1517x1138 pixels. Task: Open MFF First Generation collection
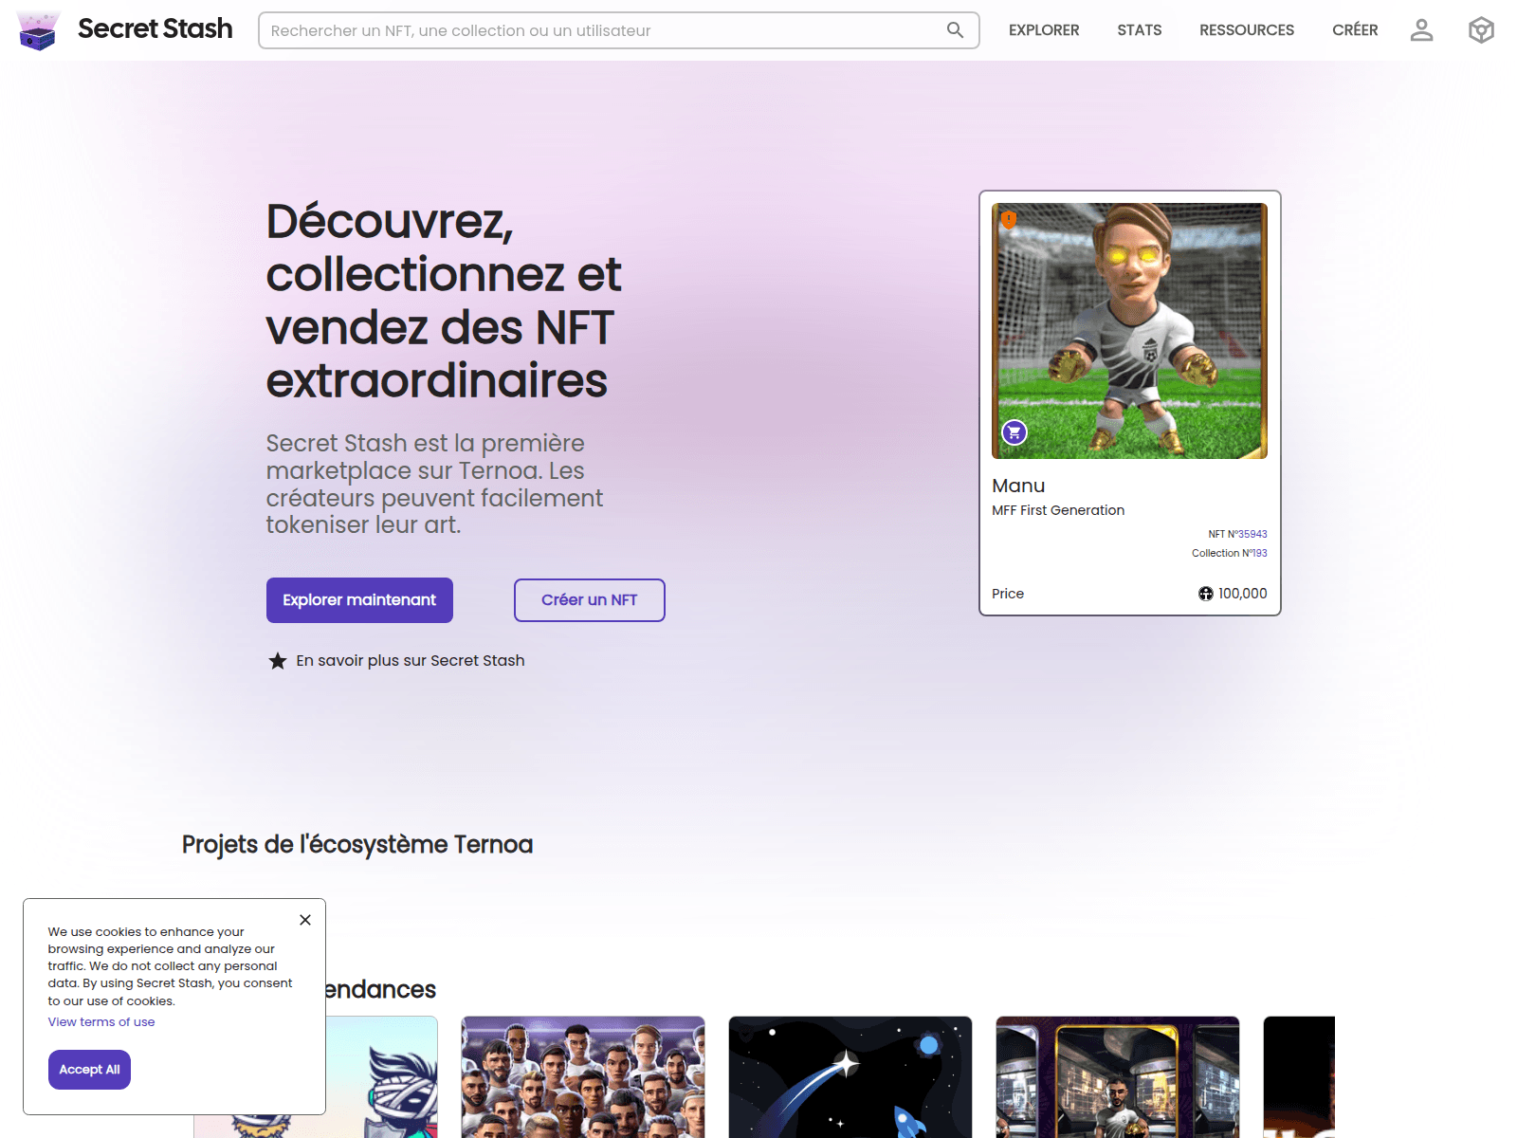[1058, 510]
